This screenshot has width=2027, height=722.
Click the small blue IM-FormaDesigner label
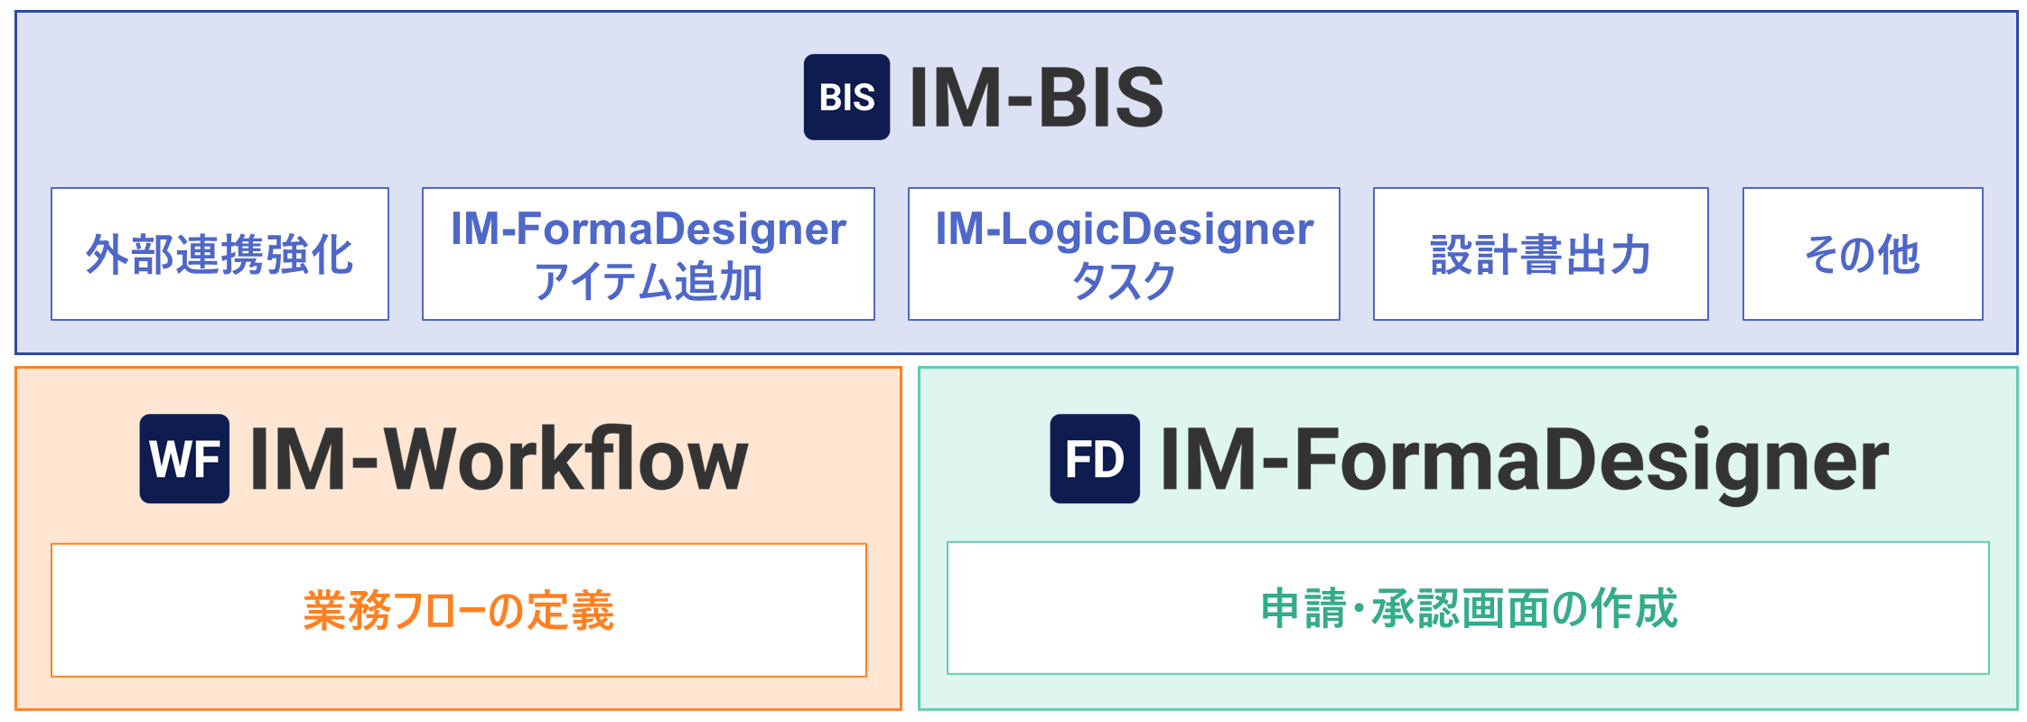(x=649, y=229)
